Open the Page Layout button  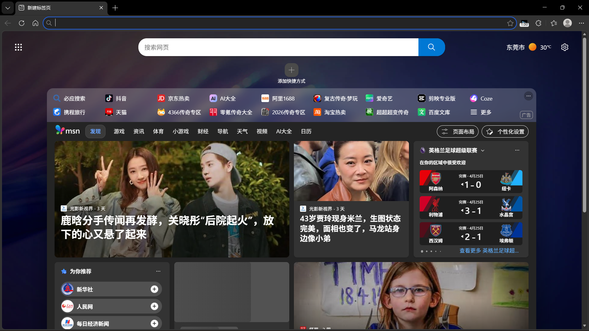(457, 131)
